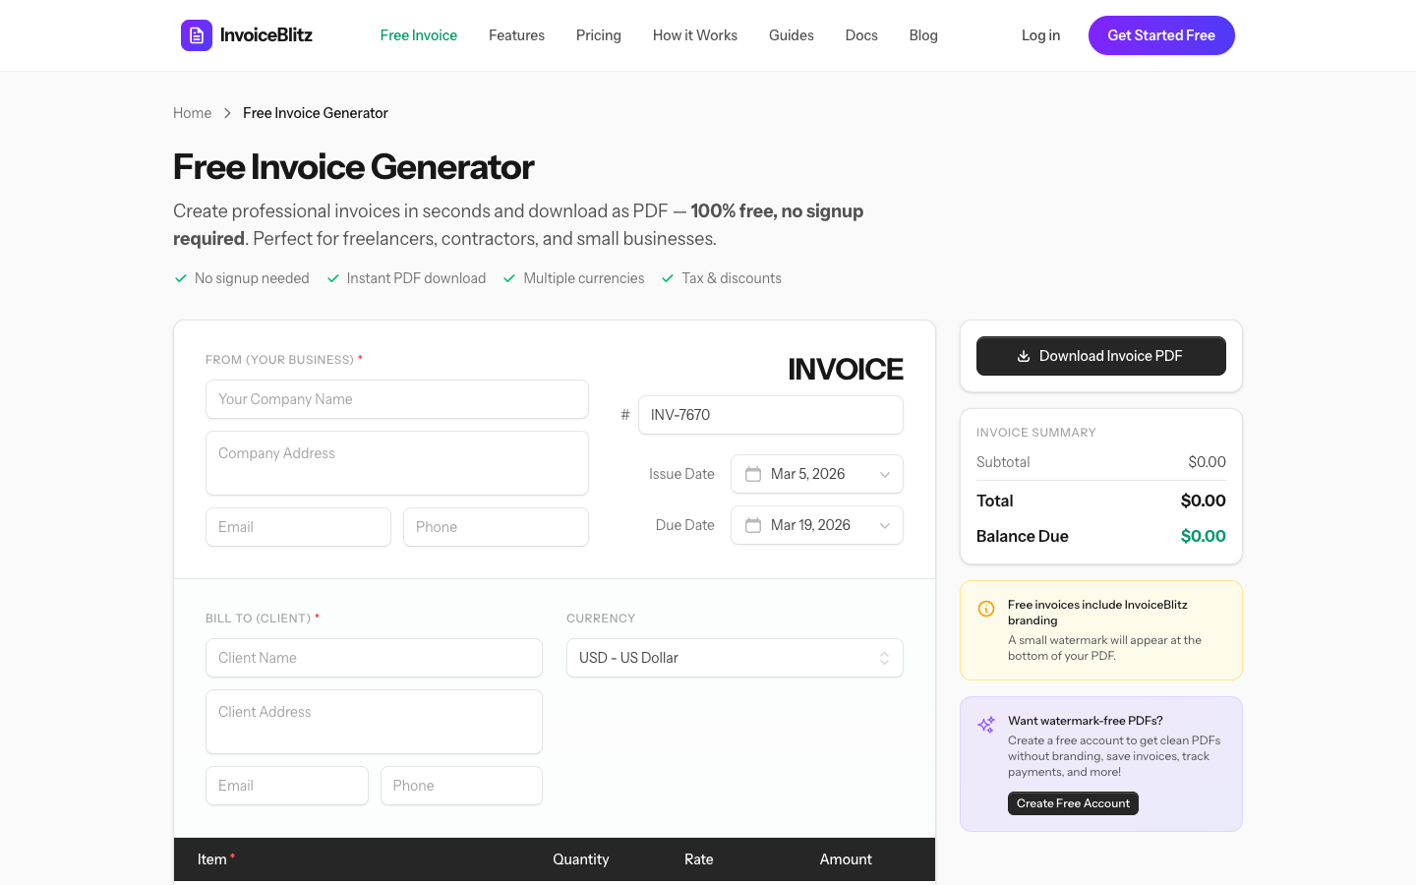
Task: Click the info icon in the watermark notice
Action: [x=985, y=609]
